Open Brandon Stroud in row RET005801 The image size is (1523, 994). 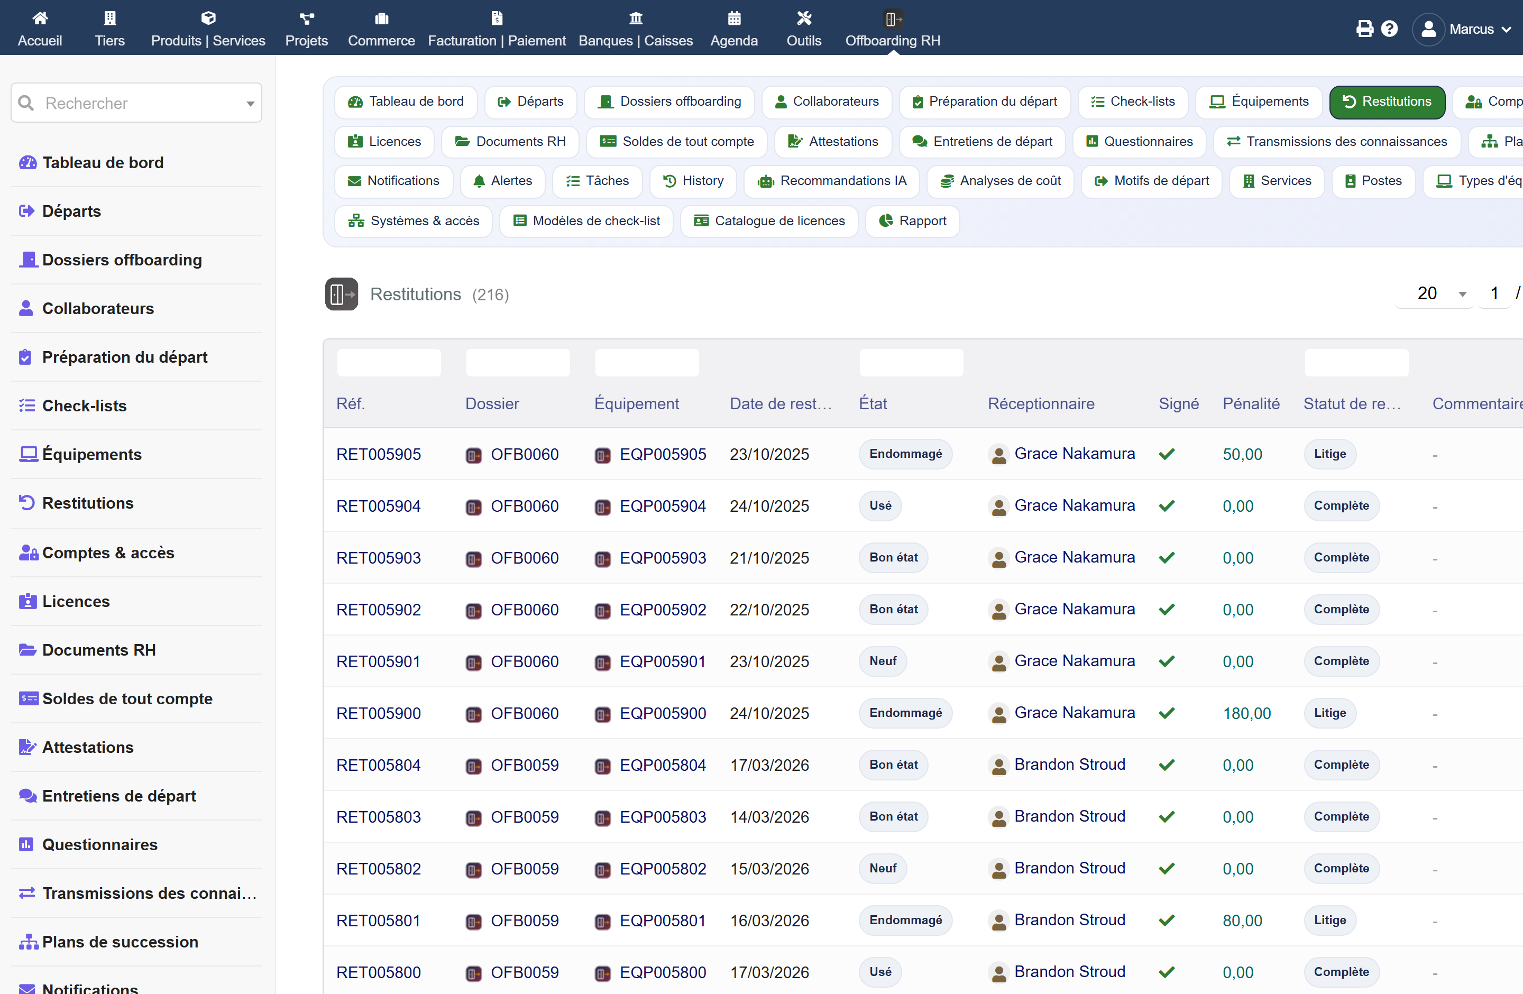[1070, 920]
